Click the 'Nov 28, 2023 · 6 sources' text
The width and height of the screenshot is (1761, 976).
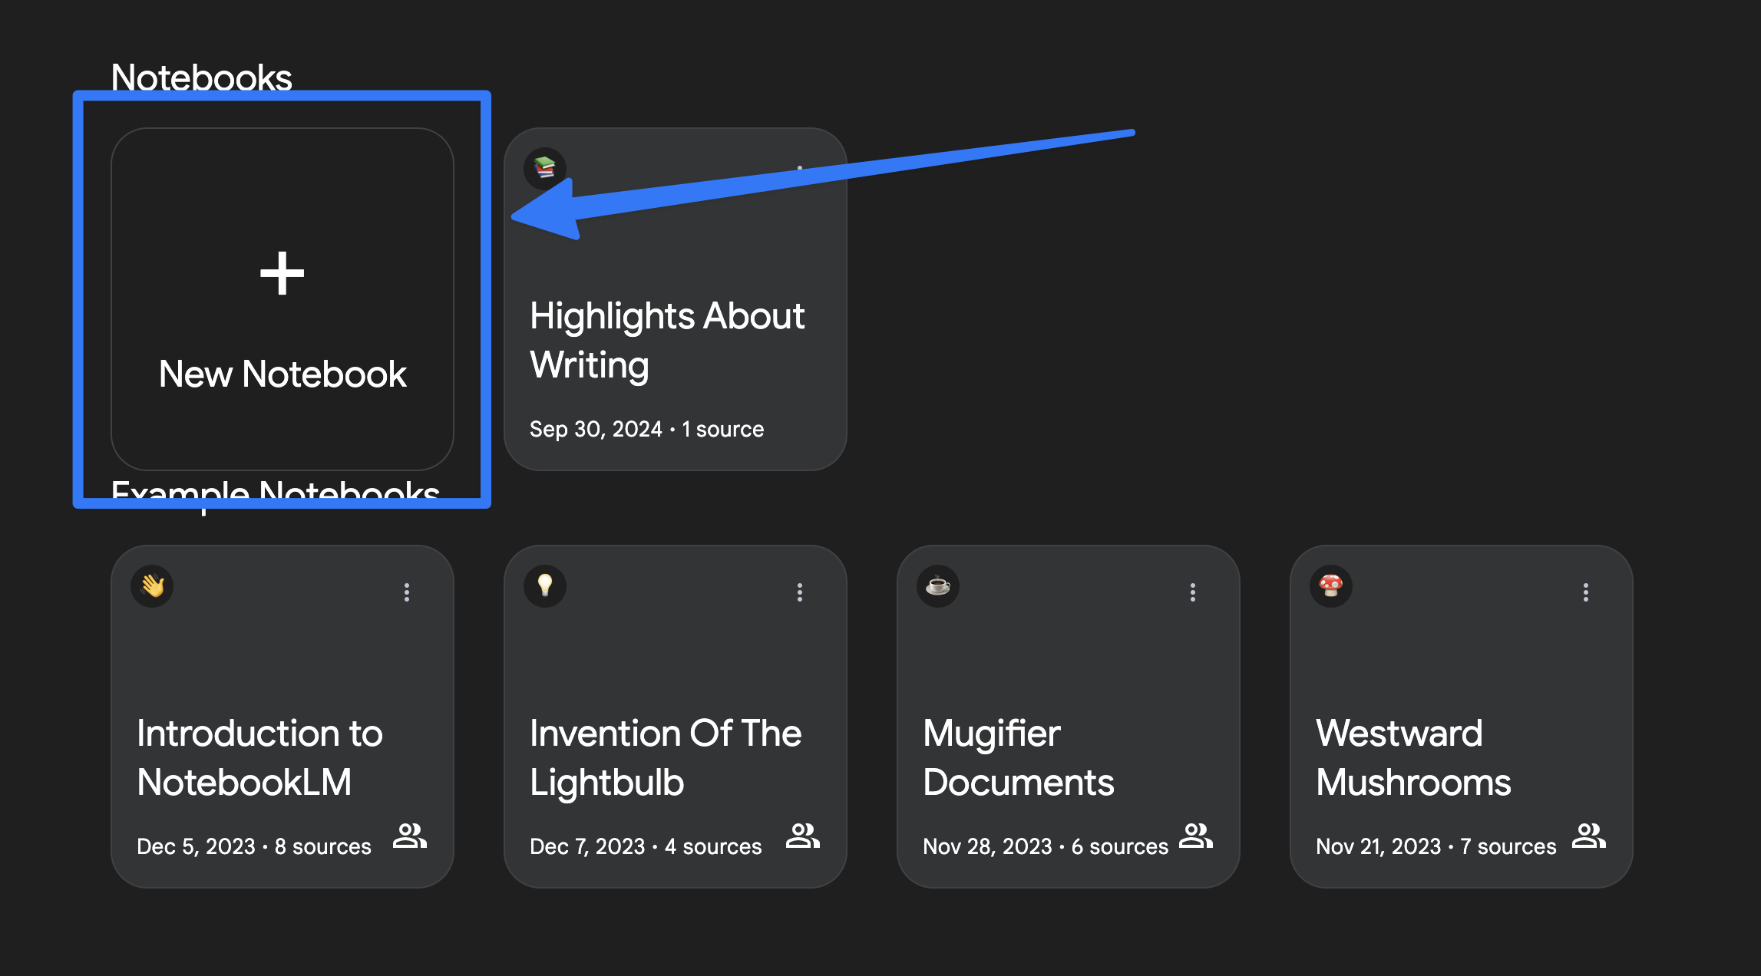tap(1046, 846)
